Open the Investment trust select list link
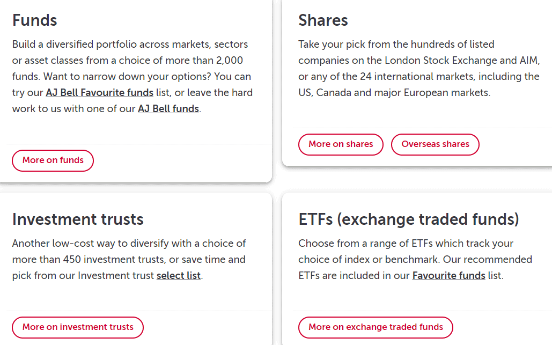The height and width of the screenshot is (345, 552). tap(179, 276)
